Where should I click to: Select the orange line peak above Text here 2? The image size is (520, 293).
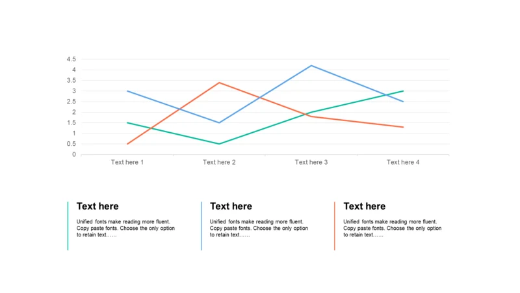coord(219,83)
